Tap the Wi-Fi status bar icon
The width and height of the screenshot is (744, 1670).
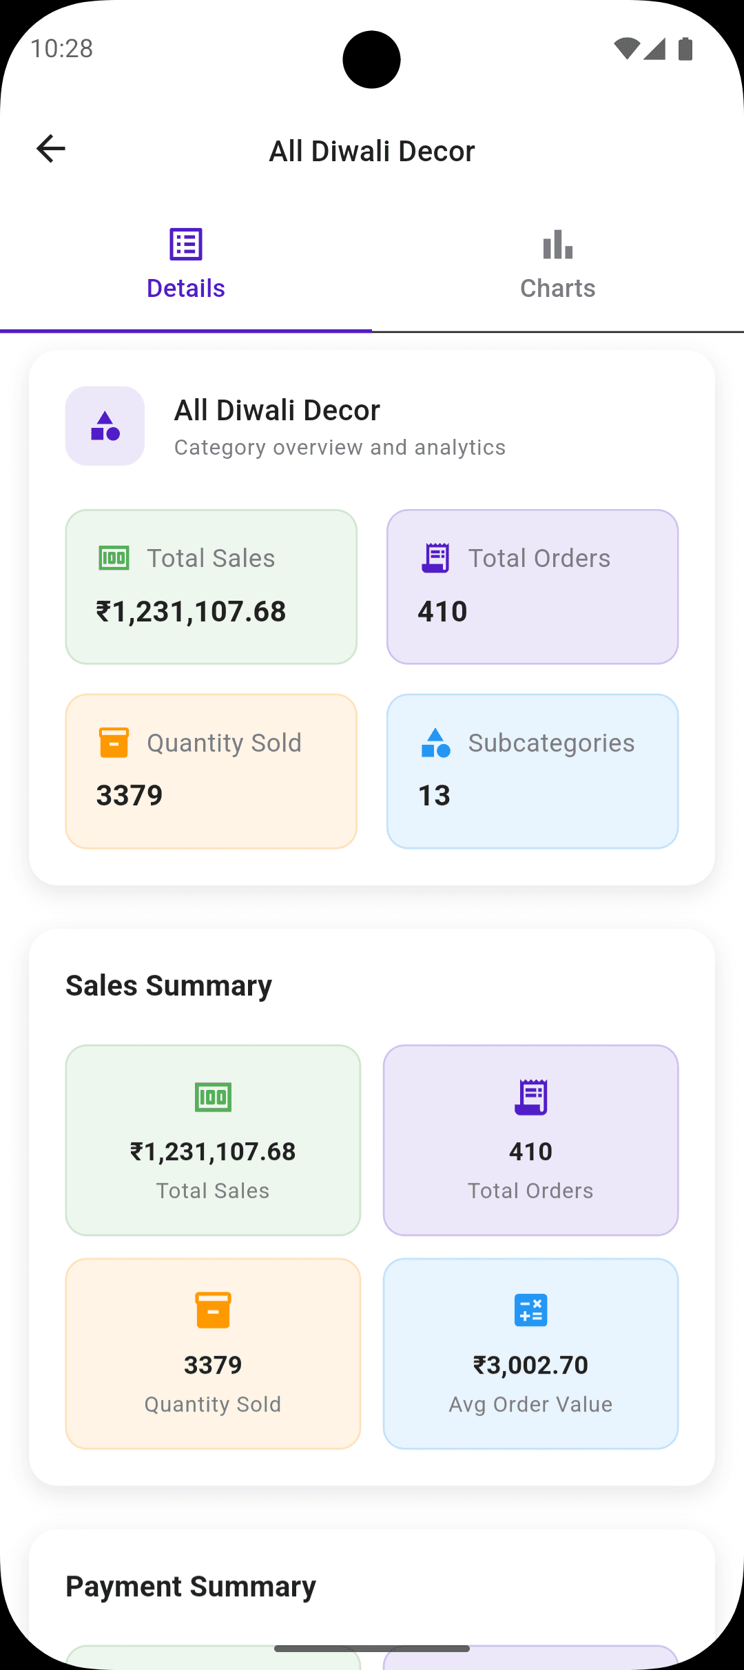point(626,49)
